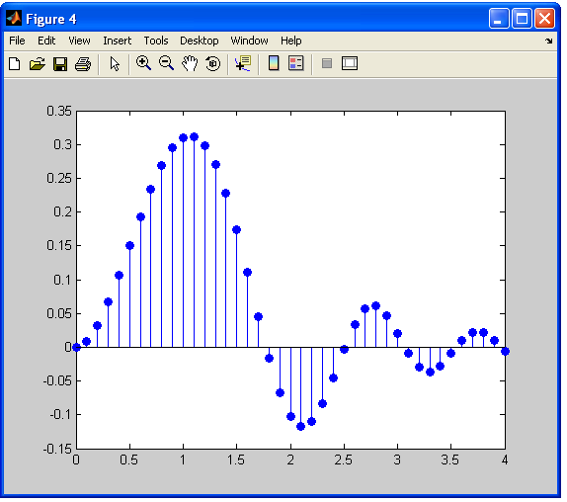This screenshot has width=567, height=502.
Task: Expand the Desktop menu
Action: coord(200,41)
